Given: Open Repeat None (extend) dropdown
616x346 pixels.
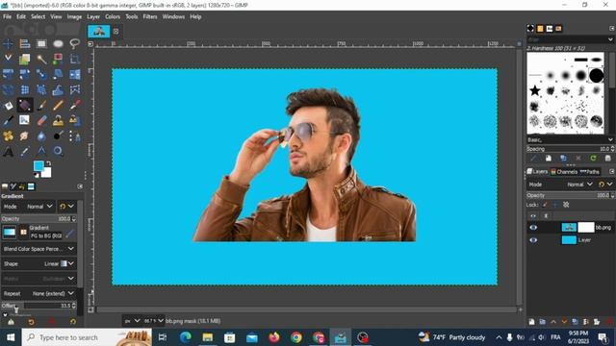Looking at the screenshot, I should pyautogui.click(x=38, y=293).
